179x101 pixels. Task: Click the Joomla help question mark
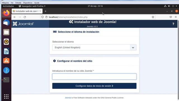(173, 24)
